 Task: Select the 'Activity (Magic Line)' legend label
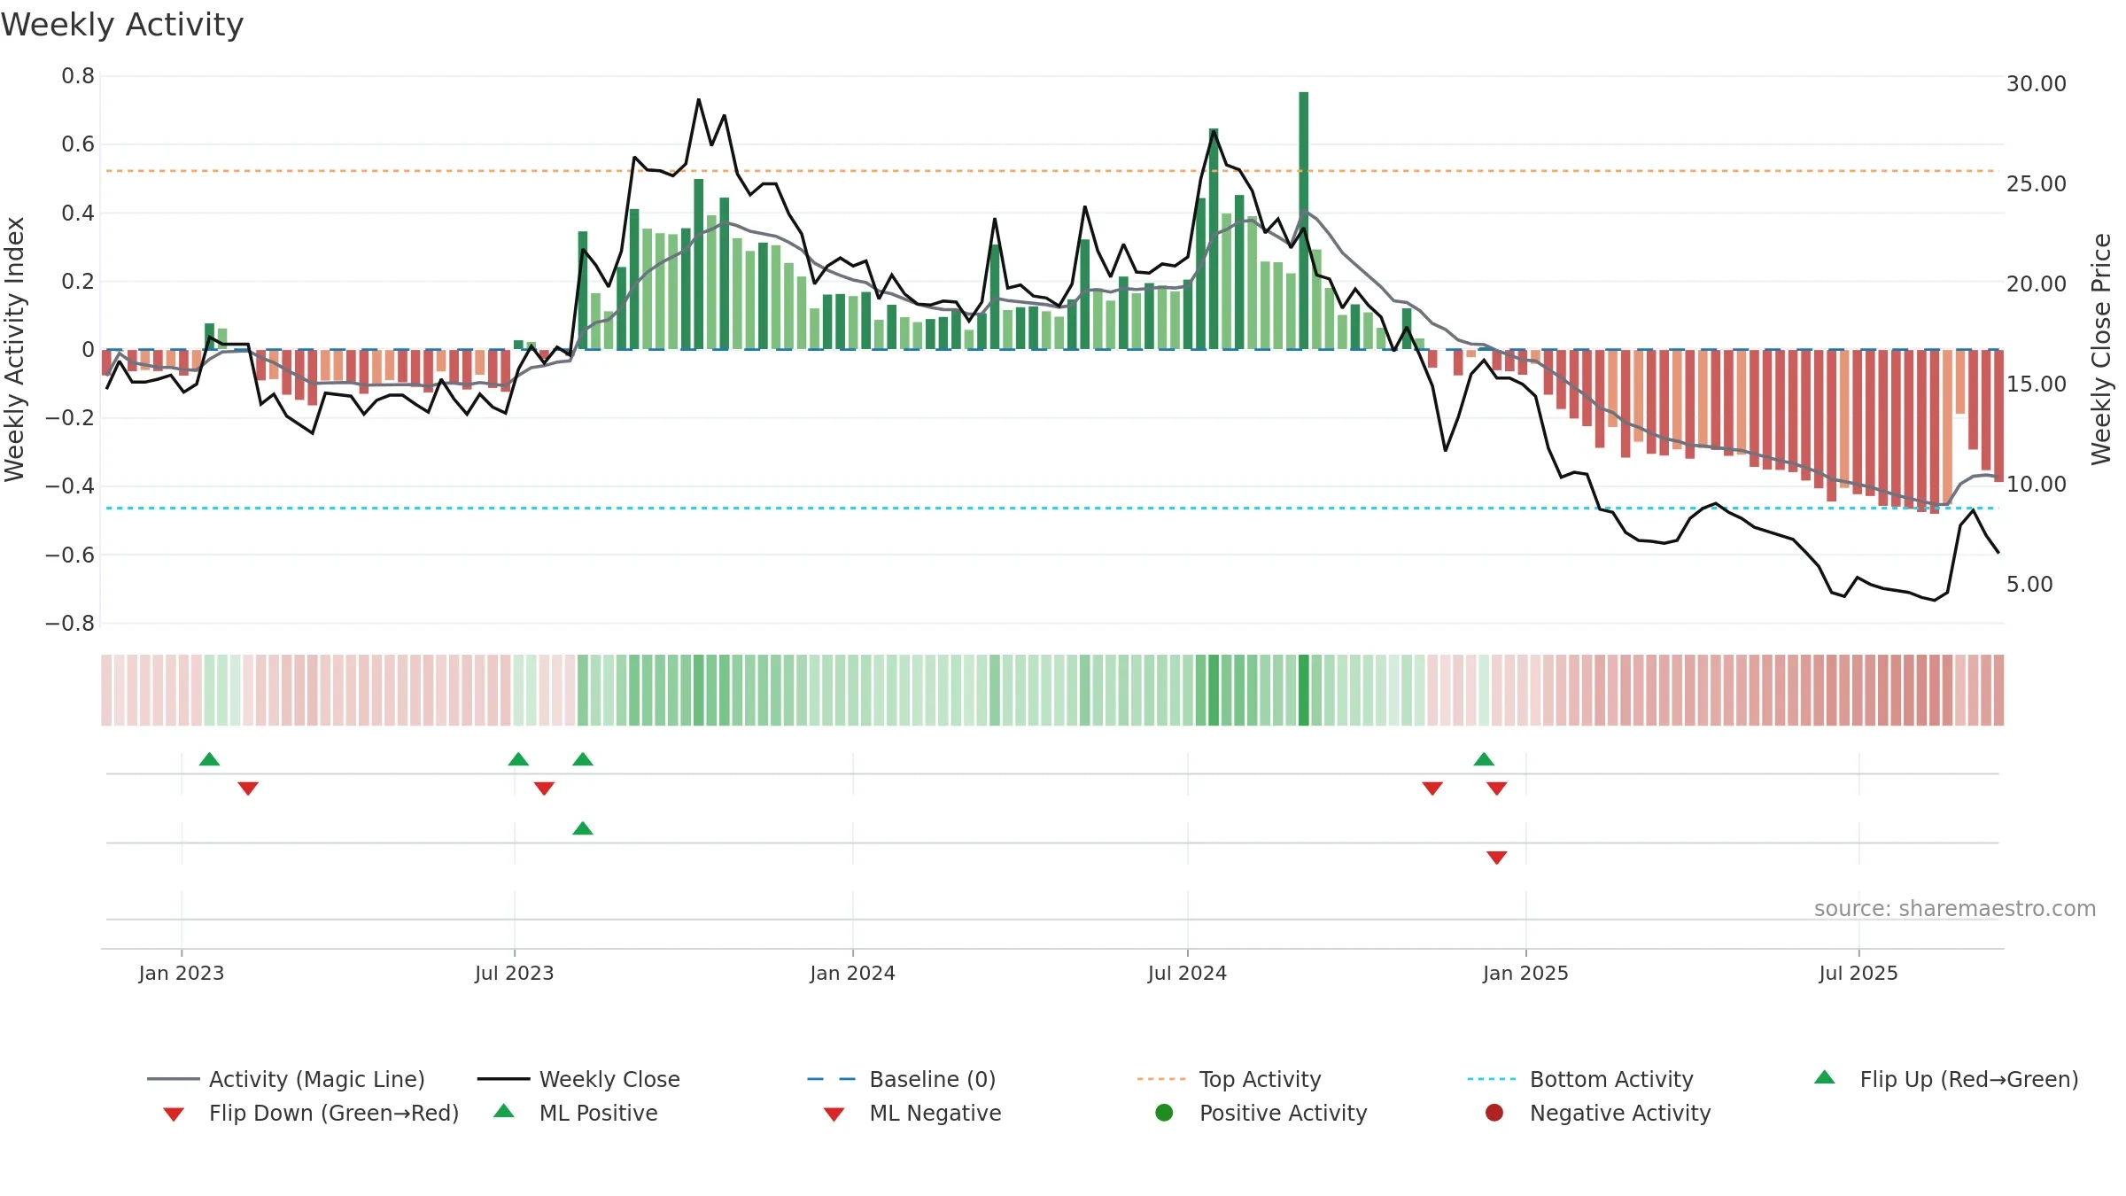click(x=317, y=1079)
